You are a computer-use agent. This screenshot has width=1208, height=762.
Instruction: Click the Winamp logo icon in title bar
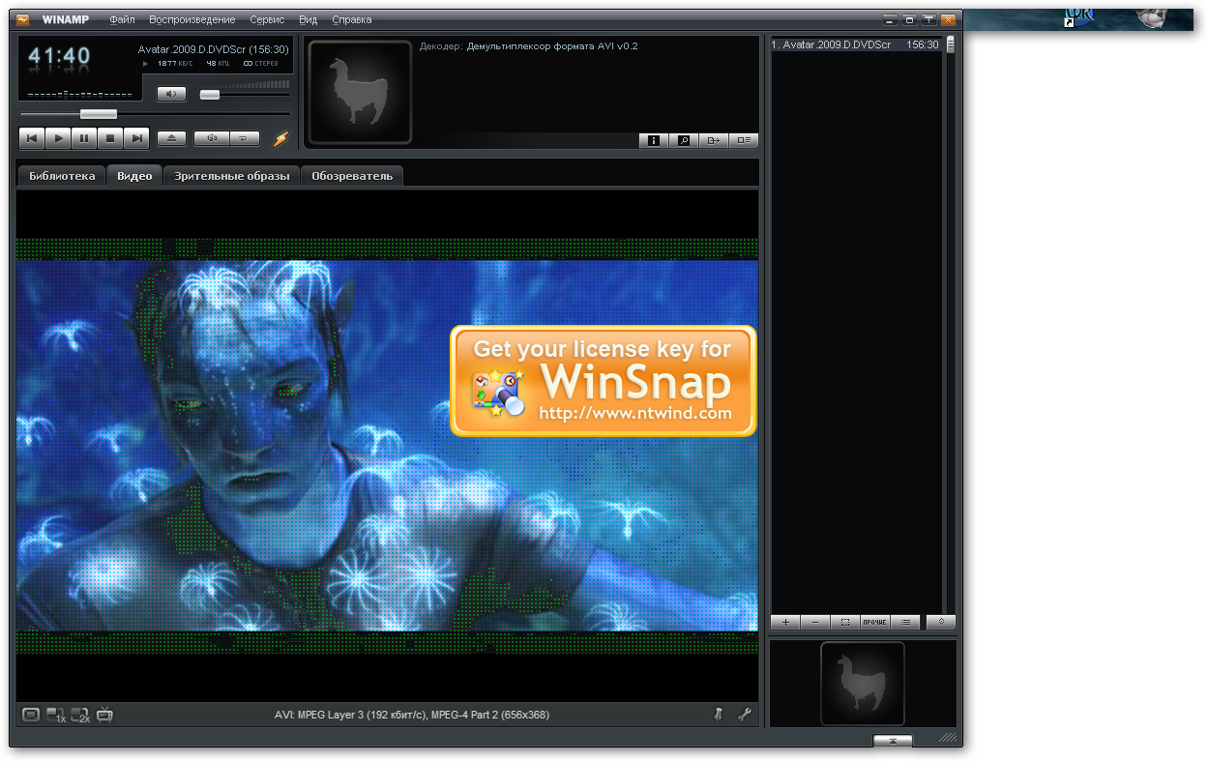(22, 19)
